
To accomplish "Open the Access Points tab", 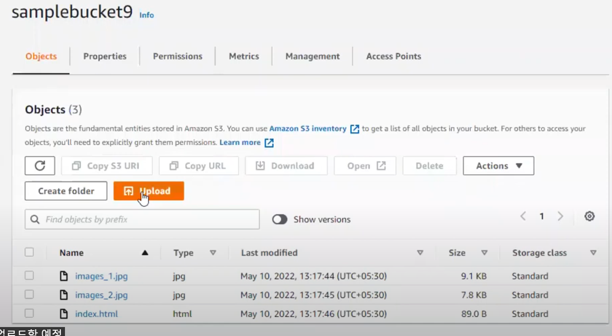I will (394, 56).
